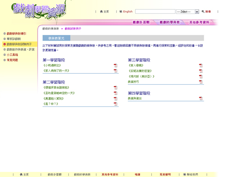Open PDF icon on first 第一學習階段 row
236x177 pixels.
pyautogui.click(x=116, y=65)
